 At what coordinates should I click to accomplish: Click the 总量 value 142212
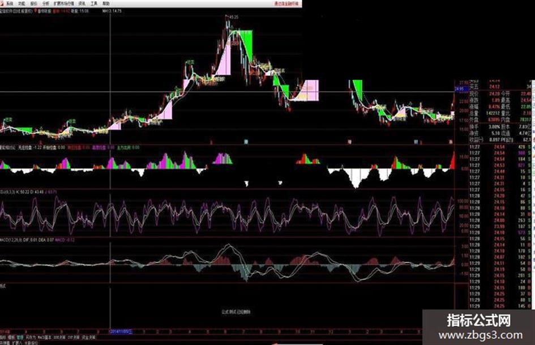(x=493, y=113)
